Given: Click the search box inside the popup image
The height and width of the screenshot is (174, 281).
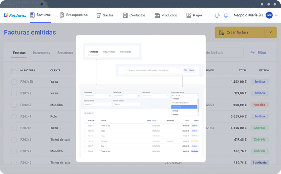Looking at the screenshot, I should point(152,71).
